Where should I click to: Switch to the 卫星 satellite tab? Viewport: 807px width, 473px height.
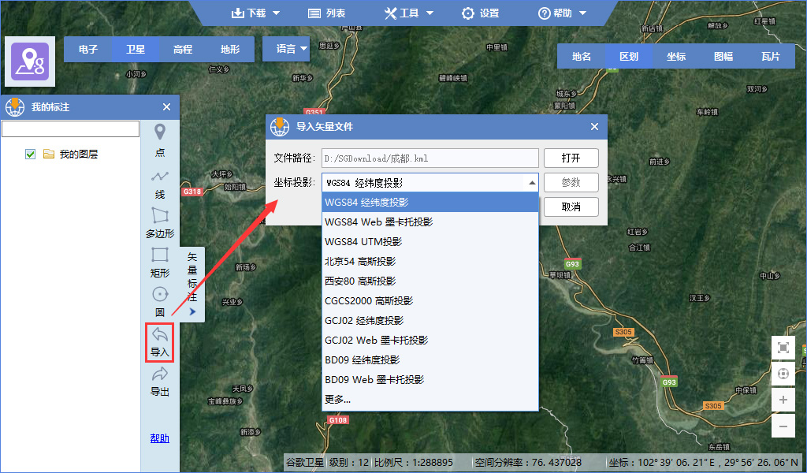(x=136, y=50)
